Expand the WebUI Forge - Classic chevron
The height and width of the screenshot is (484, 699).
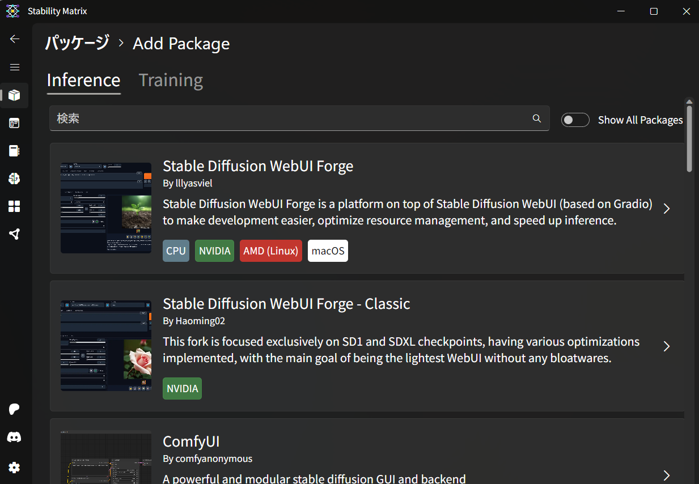[667, 346]
